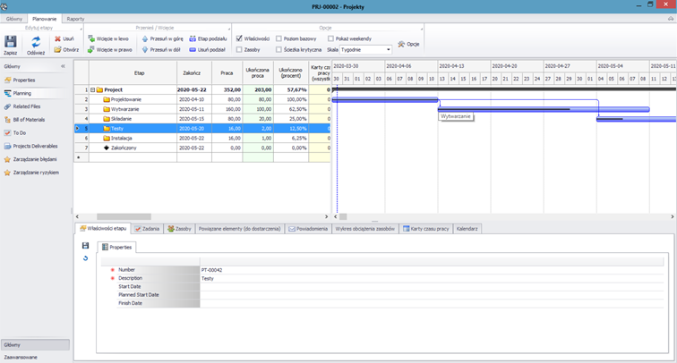Open Planning in left sidebar
The height and width of the screenshot is (363, 677).
pos(18,93)
